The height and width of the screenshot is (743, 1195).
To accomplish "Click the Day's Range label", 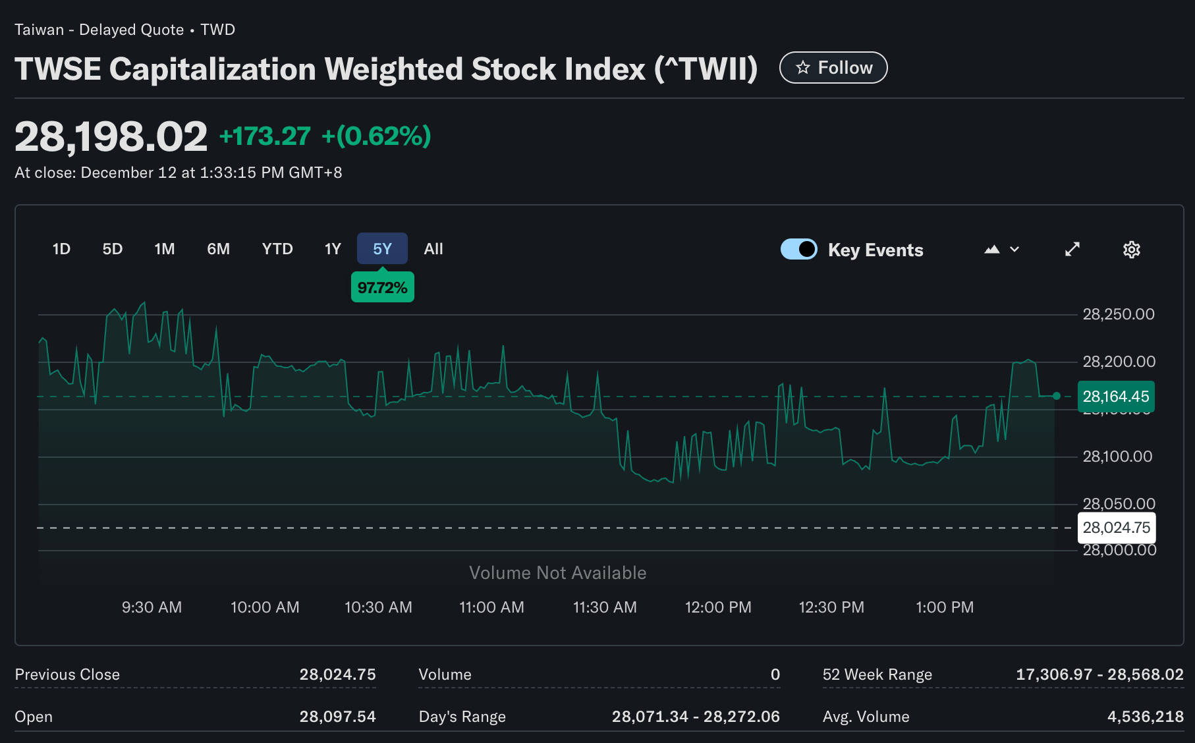I will point(462,717).
